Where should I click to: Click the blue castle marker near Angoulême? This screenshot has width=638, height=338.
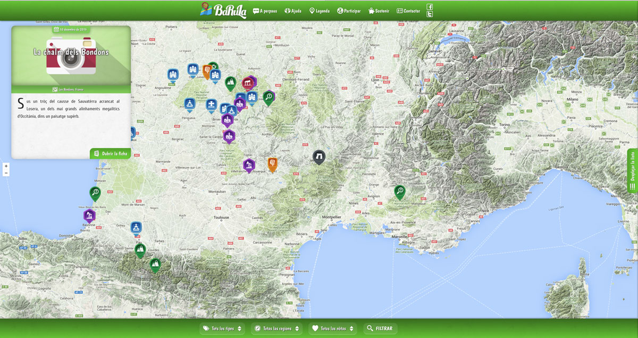click(x=173, y=75)
